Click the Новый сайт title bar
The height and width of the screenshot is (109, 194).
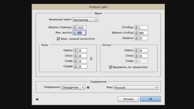point(98,7)
